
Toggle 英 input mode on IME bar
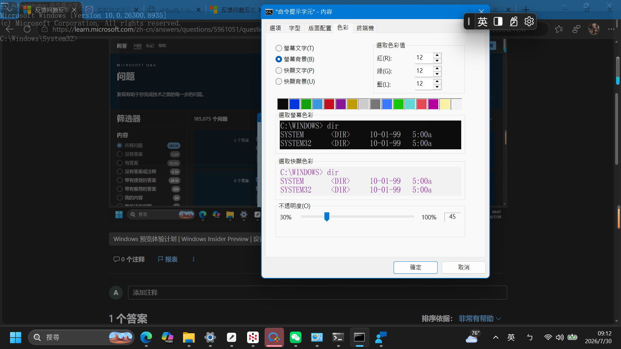pyautogui.click(x=482, y=21)
